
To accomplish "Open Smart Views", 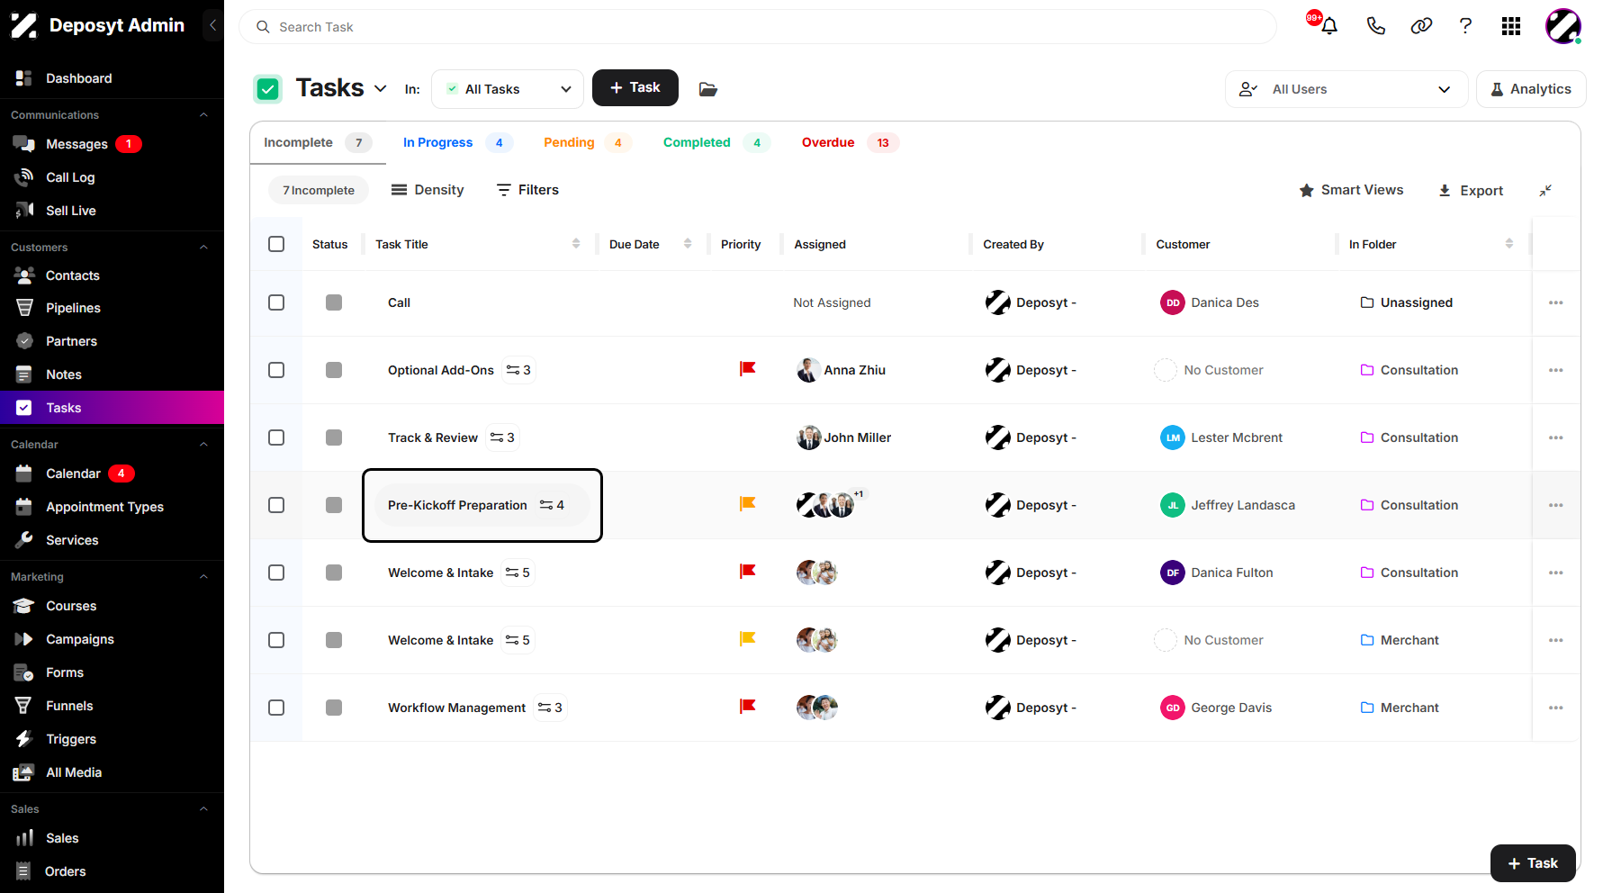I will coord(1351,190).
